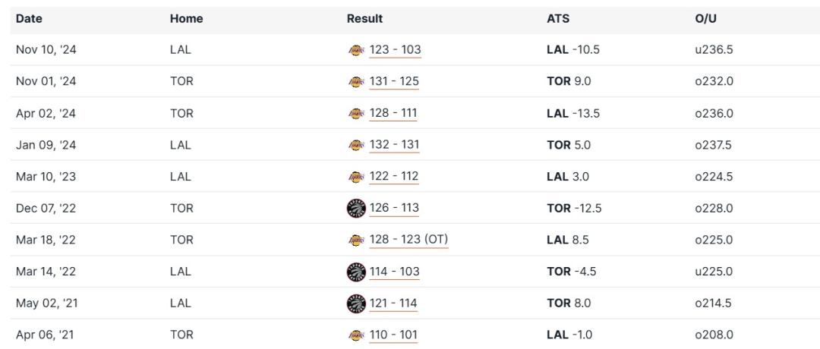Click Raptors logo in May 02, '21 row
The width and height of the screenshot is (820, 349).
[x=355, y=303]
